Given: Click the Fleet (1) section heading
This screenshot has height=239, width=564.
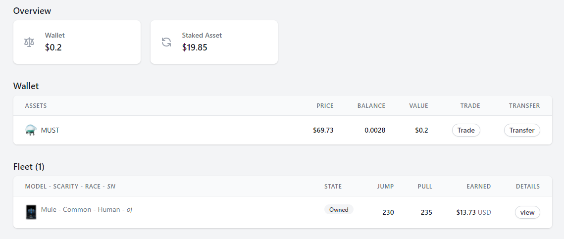Looking at the screenshot, I should (29, 167).
